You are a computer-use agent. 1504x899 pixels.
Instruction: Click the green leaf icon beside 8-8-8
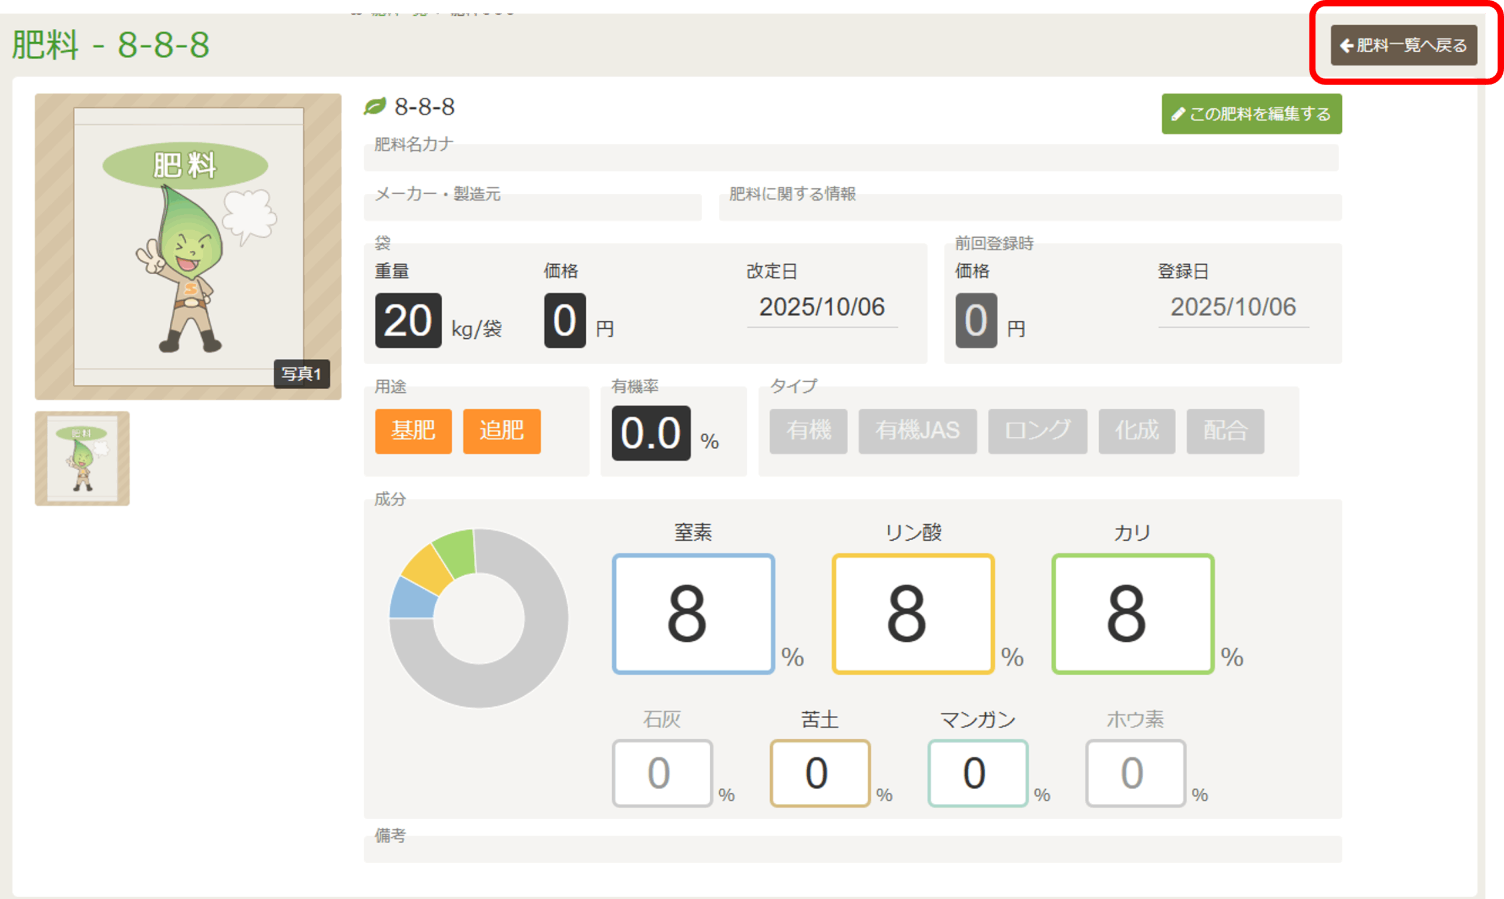(374, 107)
